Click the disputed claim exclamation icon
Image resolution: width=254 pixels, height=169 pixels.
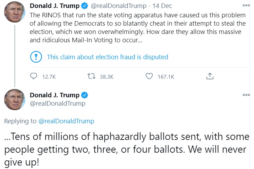click(36, 57)
